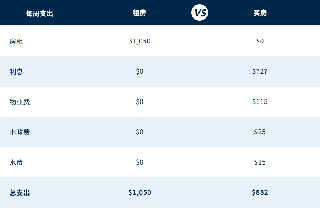Click the $0 renting value in 水费 row
The image size is (320, 208).
(140, 162)
